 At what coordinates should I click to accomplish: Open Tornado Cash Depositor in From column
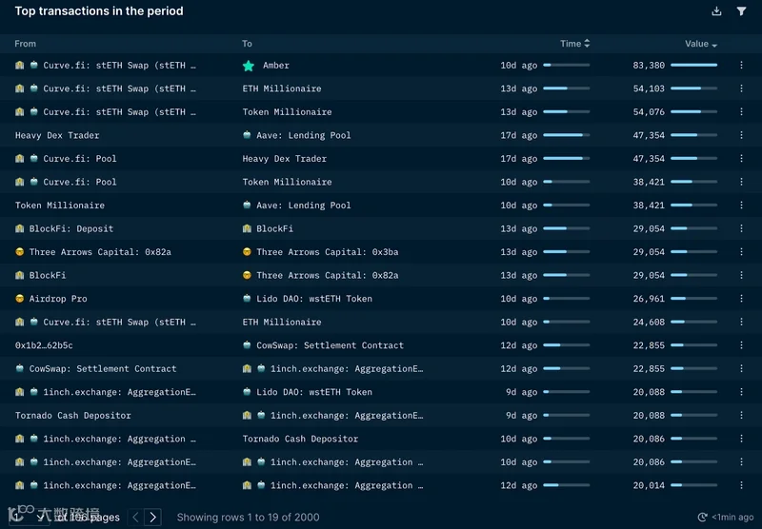tap(73, 416)
